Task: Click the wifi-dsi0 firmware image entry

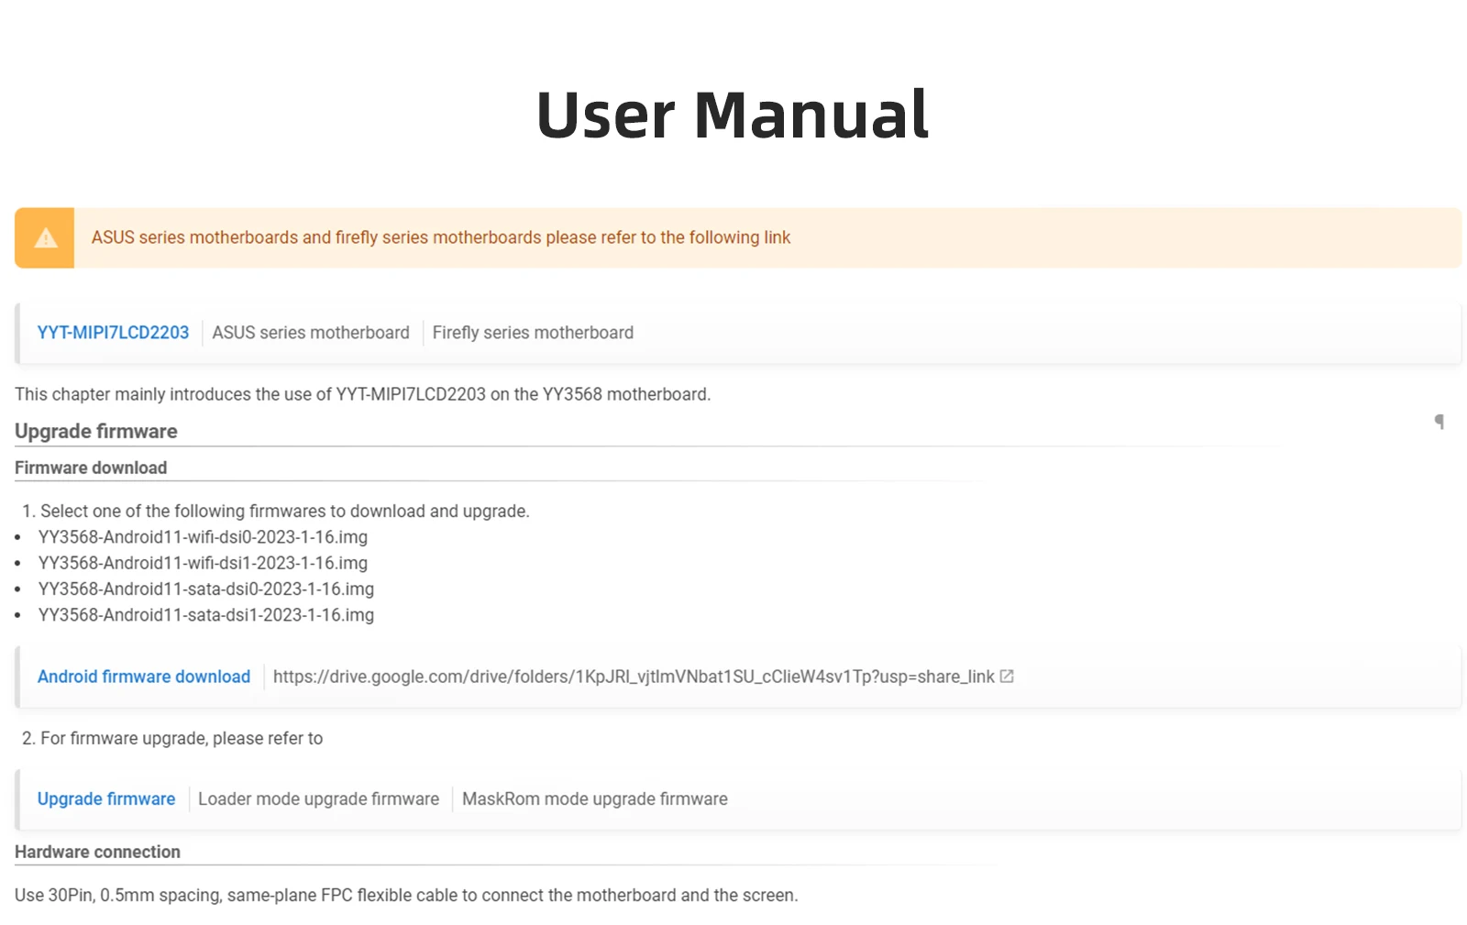Action: (x=203, y=537)
